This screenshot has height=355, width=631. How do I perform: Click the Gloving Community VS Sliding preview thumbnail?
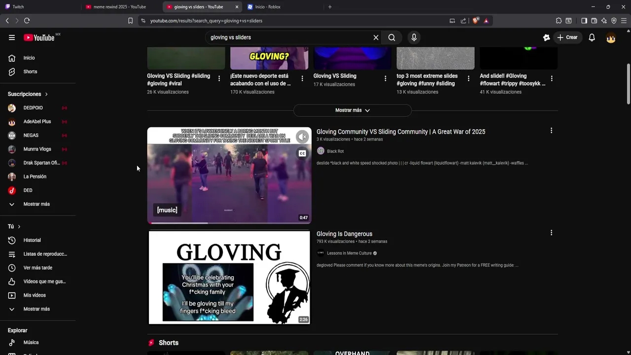pos(229,176)
